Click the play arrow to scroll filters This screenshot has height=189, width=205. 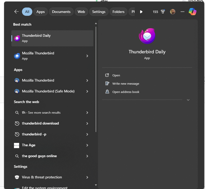click(141, 12)
